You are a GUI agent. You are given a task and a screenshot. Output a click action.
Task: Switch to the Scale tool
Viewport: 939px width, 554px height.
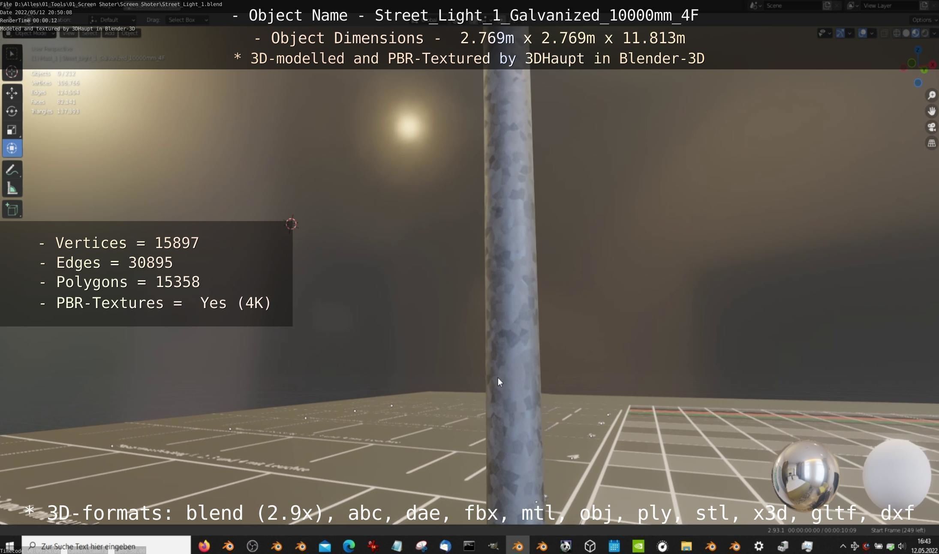point(12,129)
